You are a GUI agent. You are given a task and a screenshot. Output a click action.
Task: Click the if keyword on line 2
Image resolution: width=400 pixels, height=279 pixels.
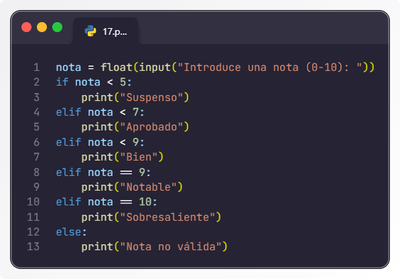pyautogui.click(x=62, y=82)
